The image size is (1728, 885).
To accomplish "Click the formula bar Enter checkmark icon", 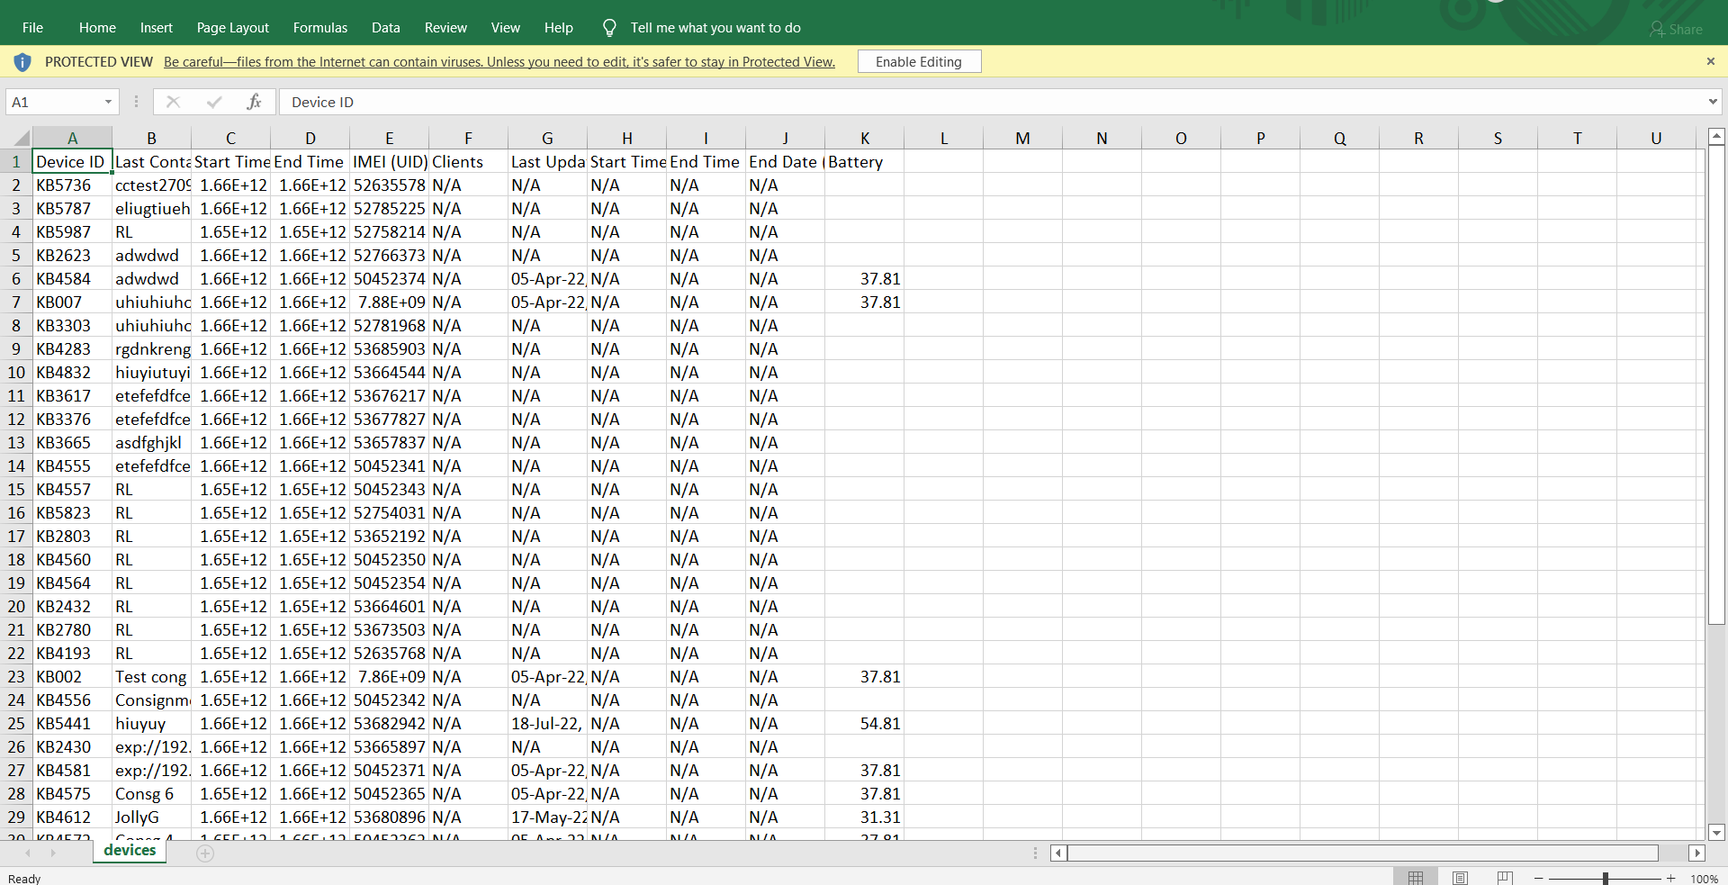I will [214, 102].
